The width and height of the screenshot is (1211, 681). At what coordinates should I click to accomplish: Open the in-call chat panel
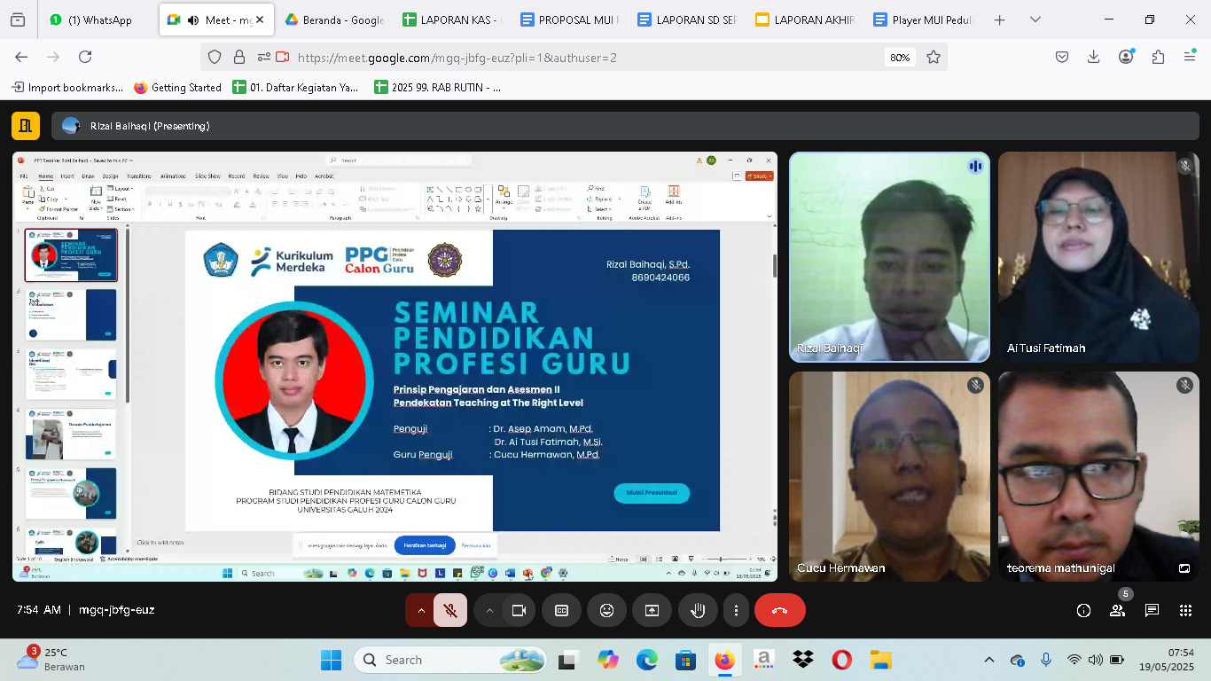(1152, 610)
